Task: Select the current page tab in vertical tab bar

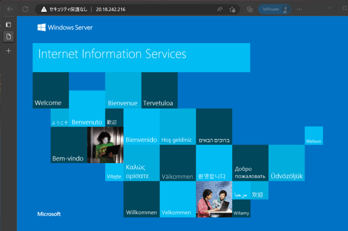Action: [8, 37]
